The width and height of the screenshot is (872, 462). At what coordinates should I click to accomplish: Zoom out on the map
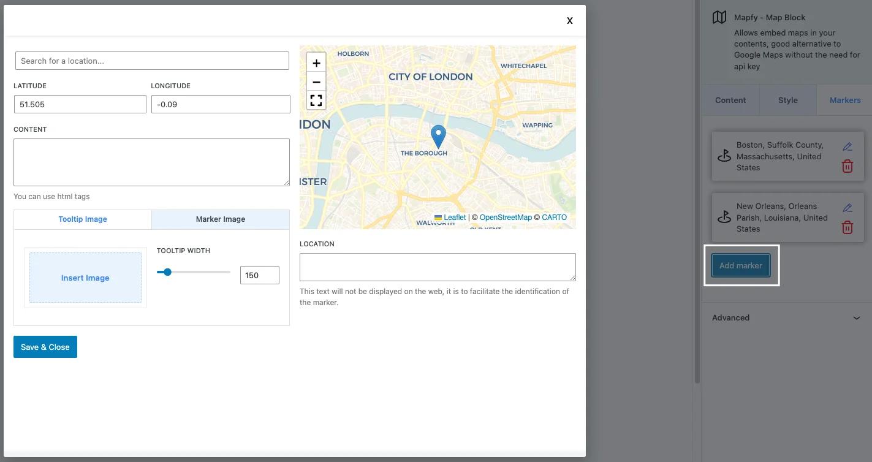[316, 81]
